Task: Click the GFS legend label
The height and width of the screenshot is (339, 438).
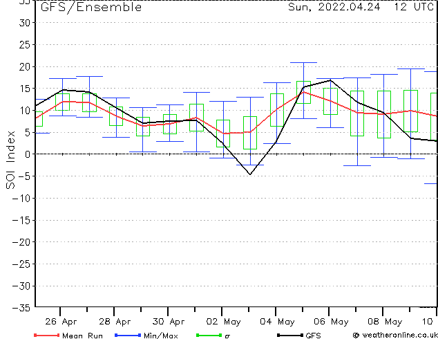Action: (x=313, y=336)
